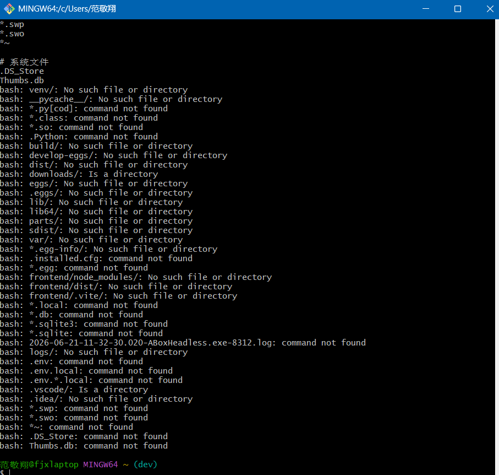Screen dimensions: 499x475
Task: Click the '.DS_Store' line below the comment
Action: 22,71
